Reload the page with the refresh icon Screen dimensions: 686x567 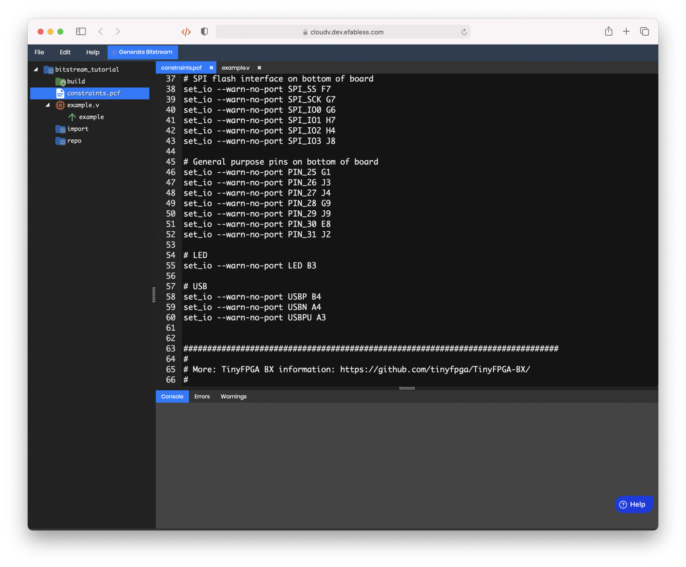coord(464,32)
